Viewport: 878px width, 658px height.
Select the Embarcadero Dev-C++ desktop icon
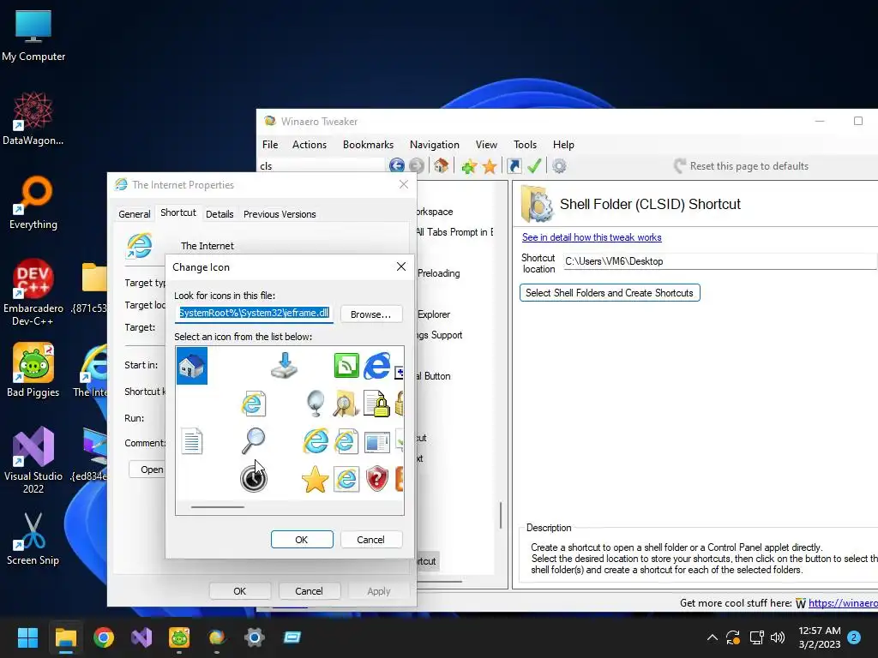(x=33, y=293)
